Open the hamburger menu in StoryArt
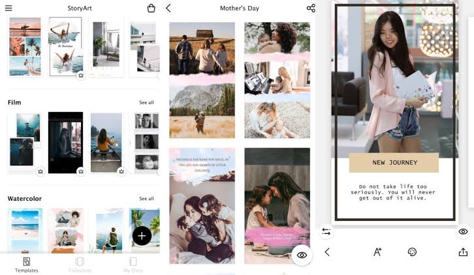474x275 pixels. [x=8, y=8]
